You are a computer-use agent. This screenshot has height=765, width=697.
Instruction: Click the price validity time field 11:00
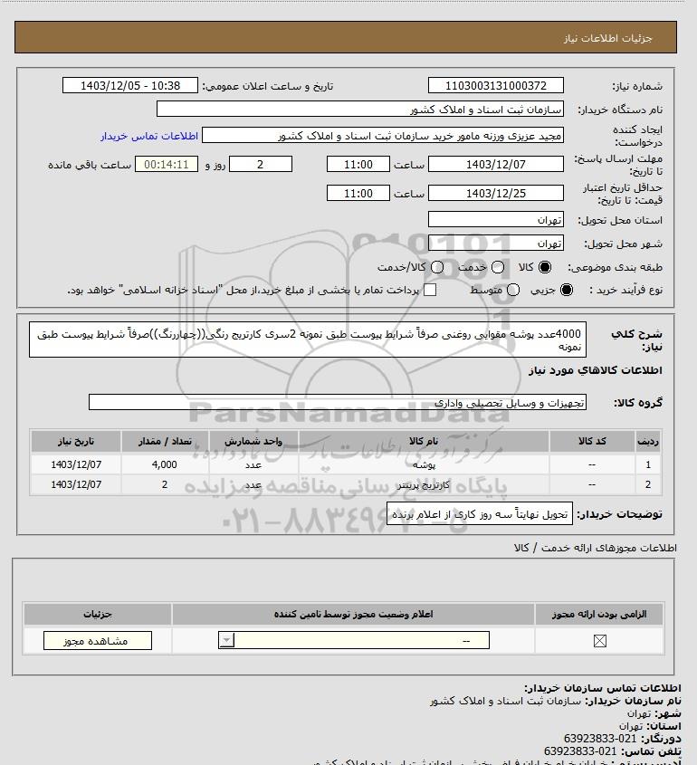coord(358,193)
